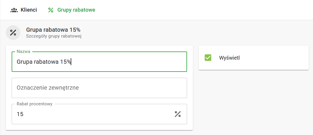This screenshot has height=135, width=313.
Task: Click the round percent avatar icon in header
Action: 13,33
